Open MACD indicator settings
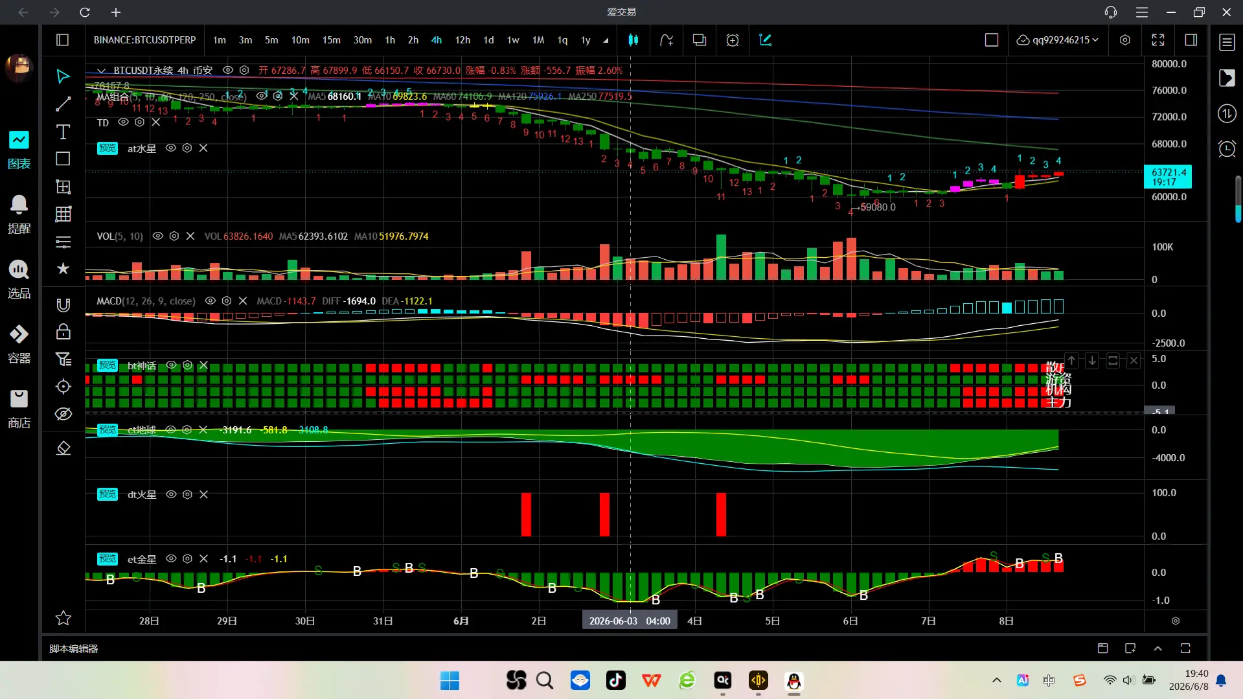Image resolution: width=1243 pixels, height=699 pixels. click(226, 301)
